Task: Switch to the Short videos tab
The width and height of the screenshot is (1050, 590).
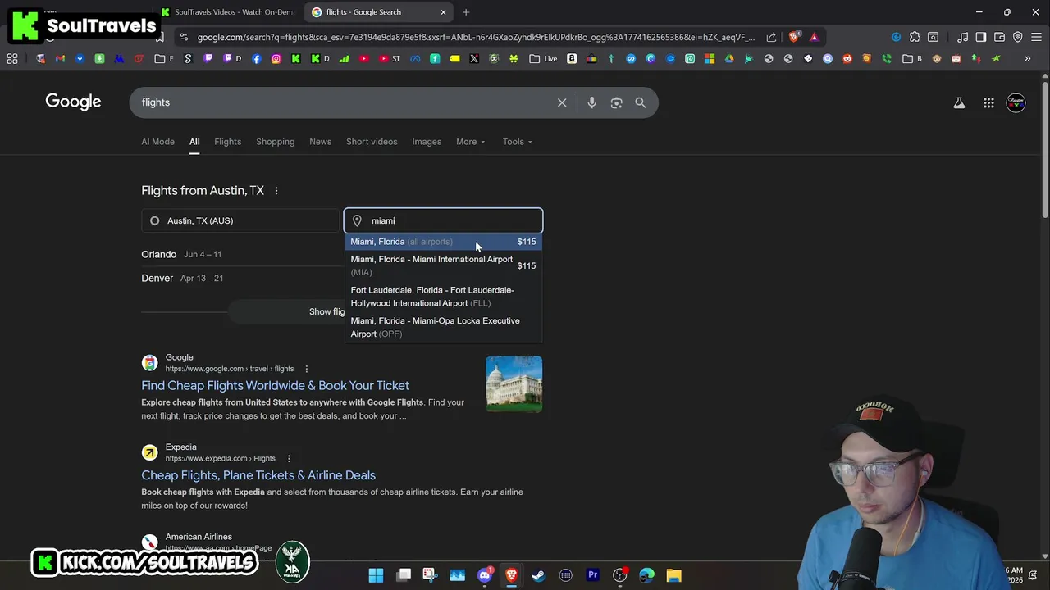Action: (372, 142)
